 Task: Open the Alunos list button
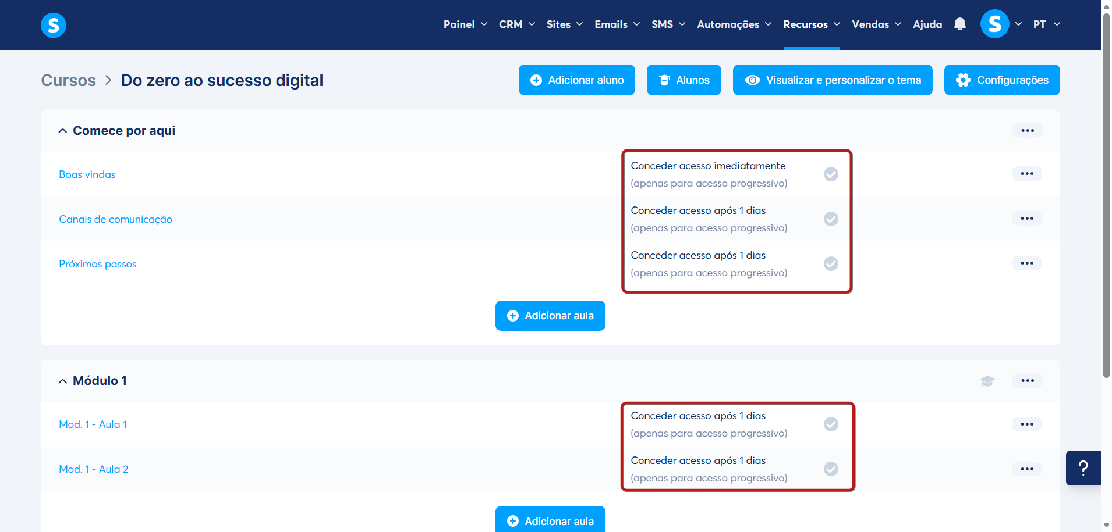click(684, 80)
